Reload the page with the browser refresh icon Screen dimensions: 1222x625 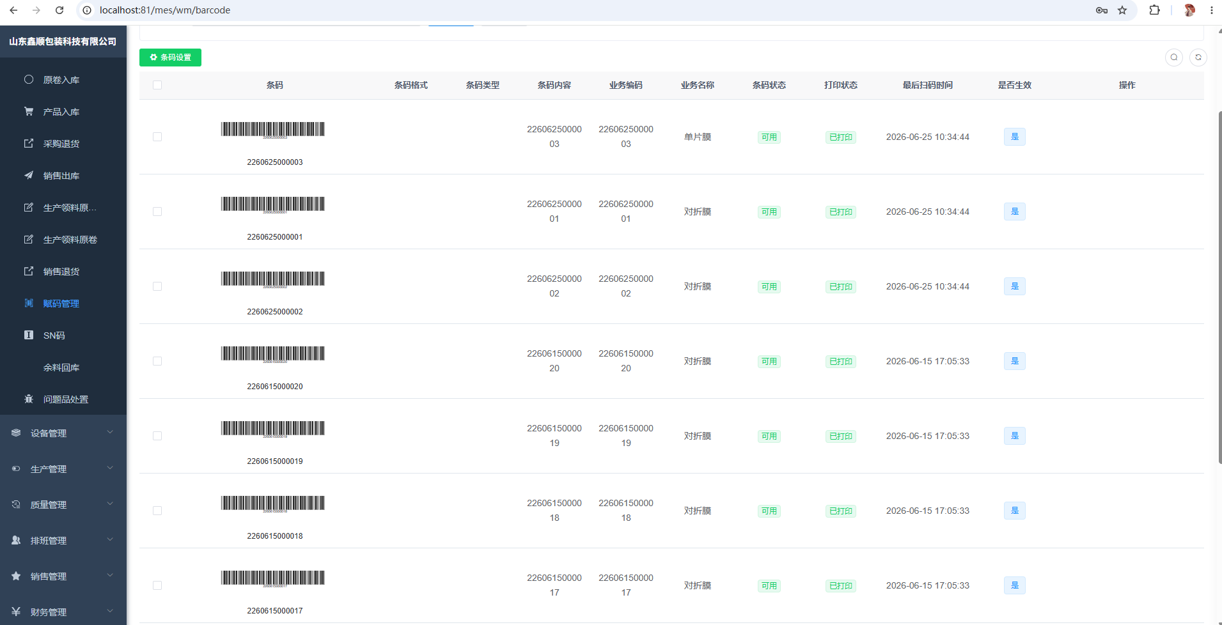59,10
